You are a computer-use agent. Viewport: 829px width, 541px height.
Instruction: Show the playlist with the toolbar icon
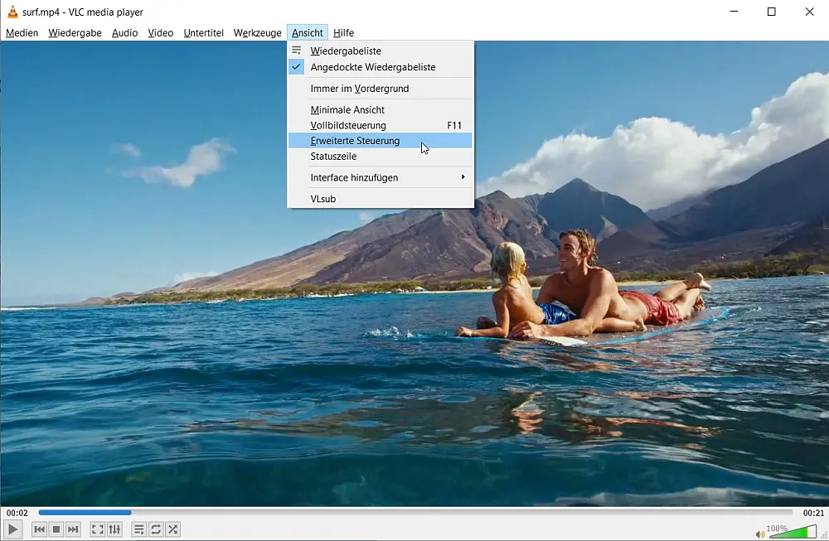(x=138, y=529)
